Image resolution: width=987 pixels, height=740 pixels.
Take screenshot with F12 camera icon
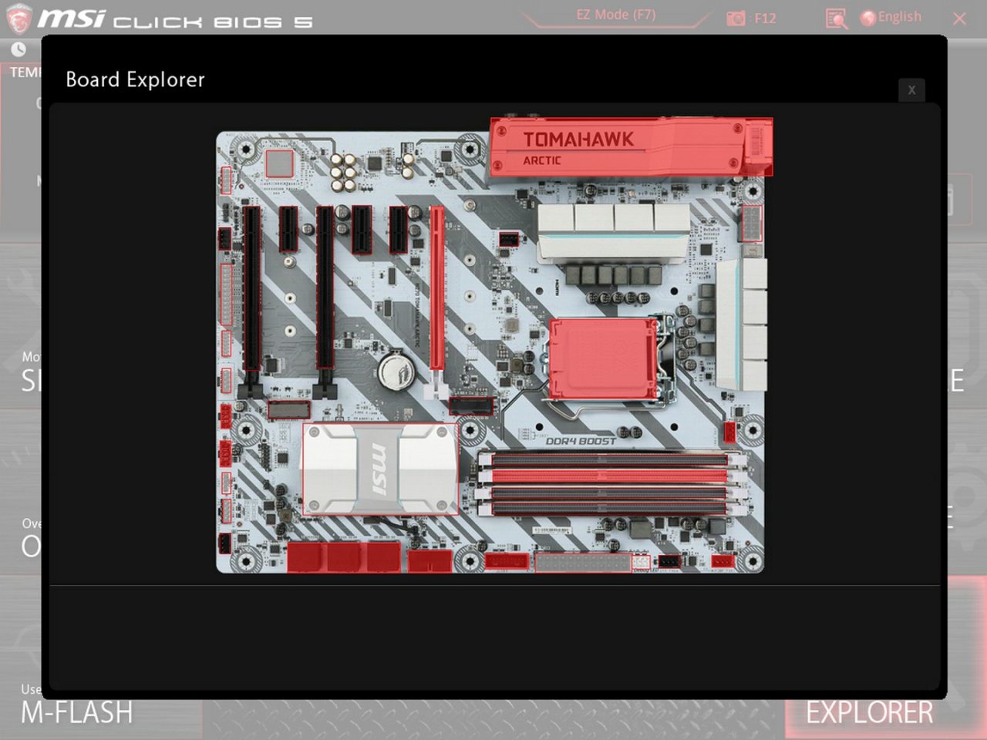751,18
